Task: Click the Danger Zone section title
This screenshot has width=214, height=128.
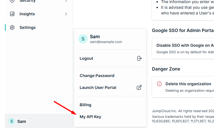Action: pyautogui.click(x=166, y=69)
